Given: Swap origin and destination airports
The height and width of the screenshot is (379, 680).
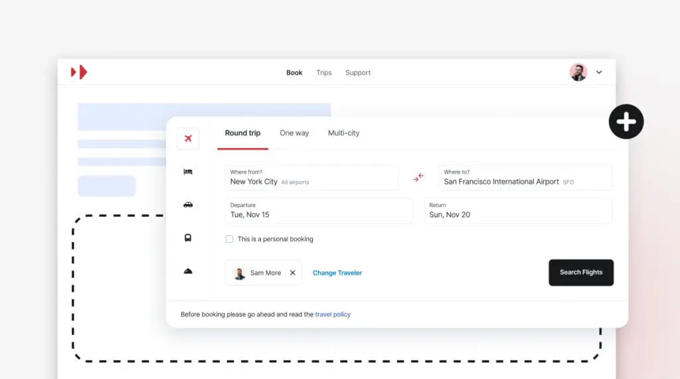Looking at the screenshot, I should pos(418,178).
